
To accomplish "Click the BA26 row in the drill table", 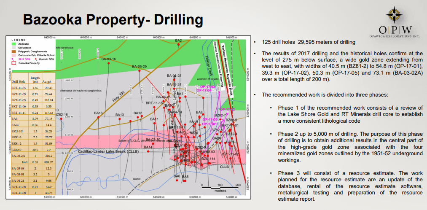I will (x=33, y=125).
